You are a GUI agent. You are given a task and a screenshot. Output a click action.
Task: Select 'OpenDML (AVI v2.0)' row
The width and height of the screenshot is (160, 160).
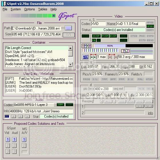pyautogui.click(x=37, y=56)
